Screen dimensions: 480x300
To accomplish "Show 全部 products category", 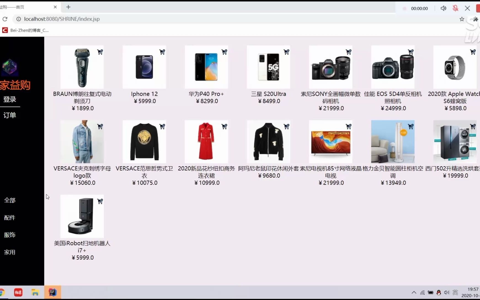I will [x=10, y=200].
